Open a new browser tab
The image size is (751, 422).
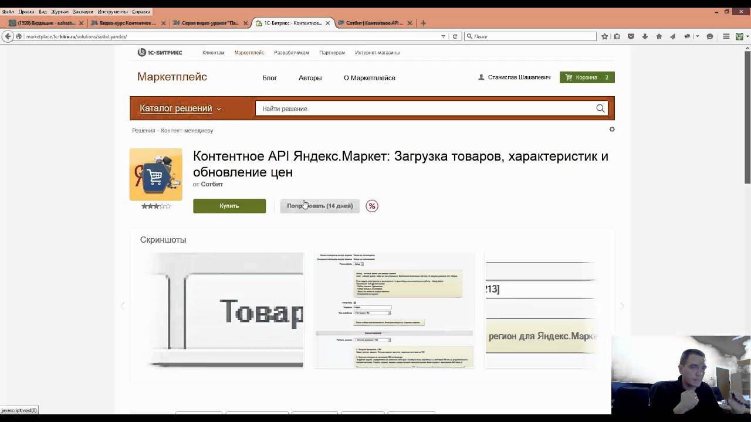coord(424,23)
